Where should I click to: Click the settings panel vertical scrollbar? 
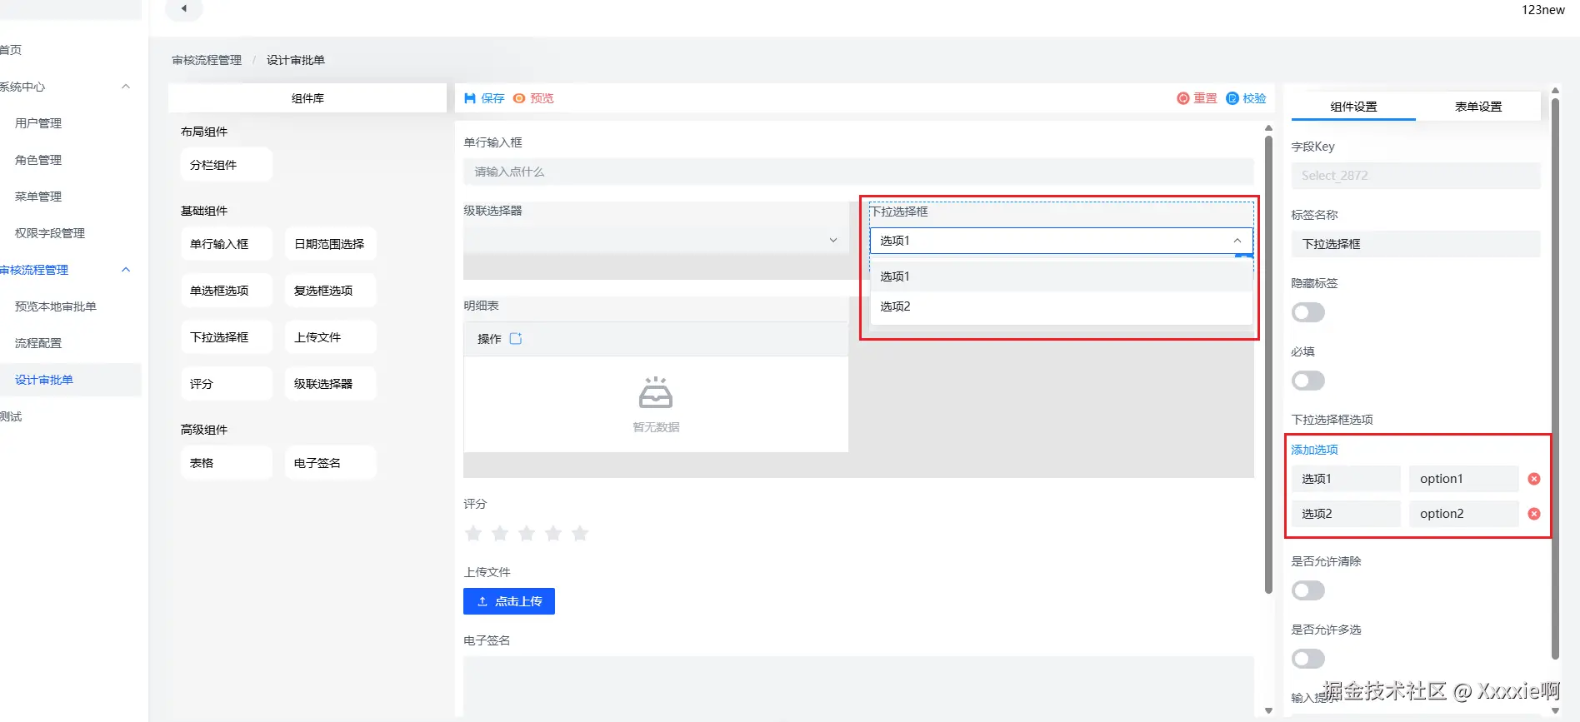coord(1555,379)
